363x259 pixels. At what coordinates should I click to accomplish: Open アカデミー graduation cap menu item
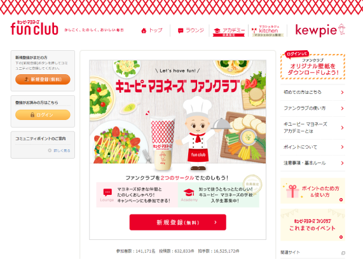229,31
